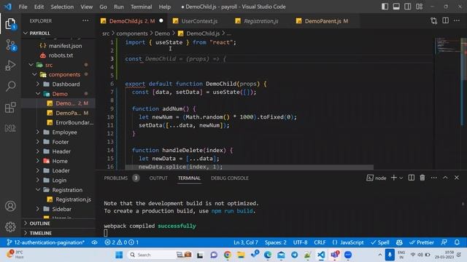Click the Open Changes compare icon
467x262 pixels.
point(433,21)
